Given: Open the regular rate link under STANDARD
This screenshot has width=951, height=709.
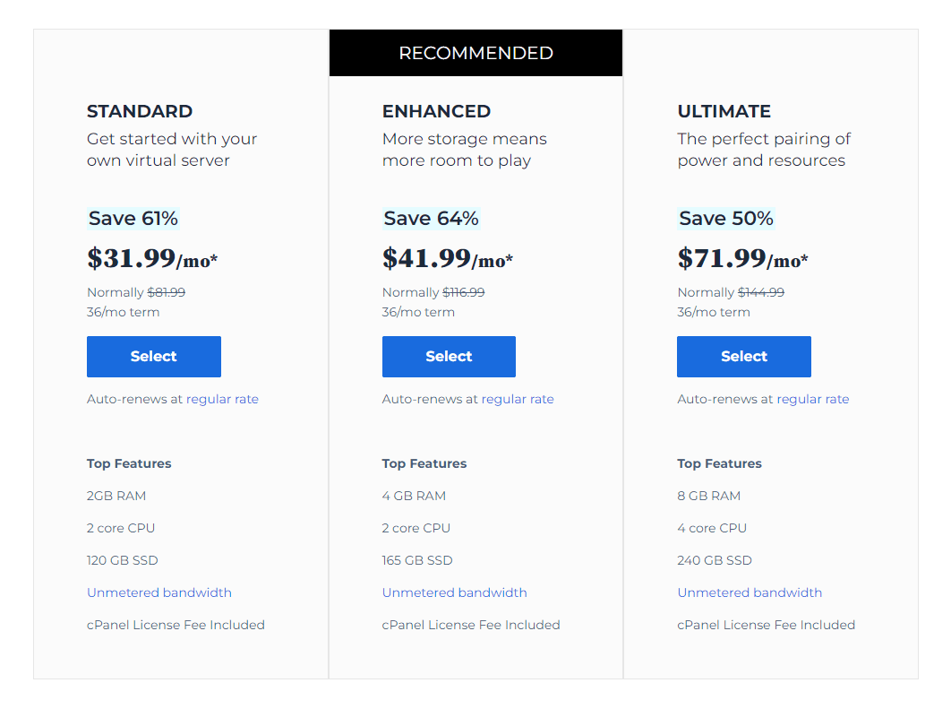Looking at the screenshot, I should tap(222, 399).
